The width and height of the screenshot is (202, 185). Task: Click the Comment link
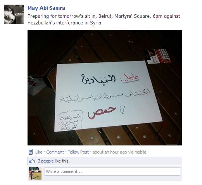pyautogui.click(x=55, y=152)
